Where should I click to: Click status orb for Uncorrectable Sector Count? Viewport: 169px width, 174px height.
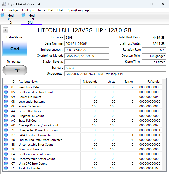pyautogui.click(x=6, y=159)
